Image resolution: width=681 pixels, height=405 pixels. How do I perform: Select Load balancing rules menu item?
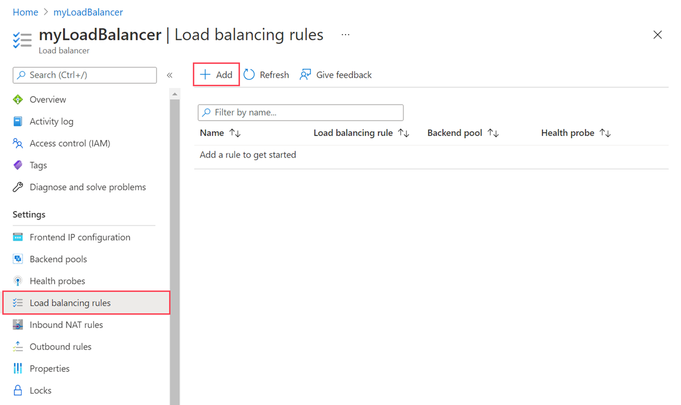click(x=86, y=303)
